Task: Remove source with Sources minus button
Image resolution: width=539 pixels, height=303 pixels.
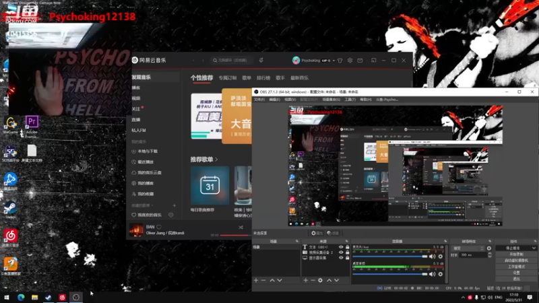Action: (313, 280)
